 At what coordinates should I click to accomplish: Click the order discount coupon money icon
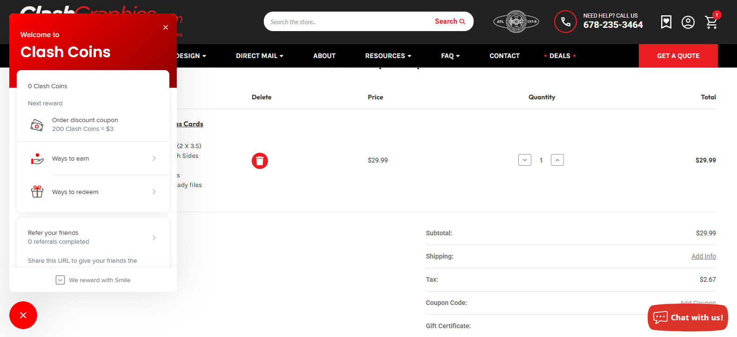click(x=37, y=125)
